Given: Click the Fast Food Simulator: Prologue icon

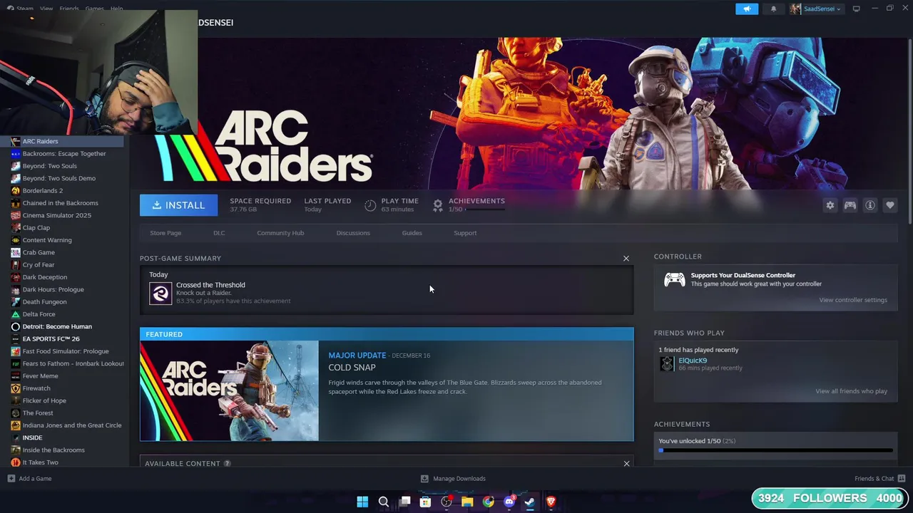Looking at the screenshot, I should (x=16, y=351).
